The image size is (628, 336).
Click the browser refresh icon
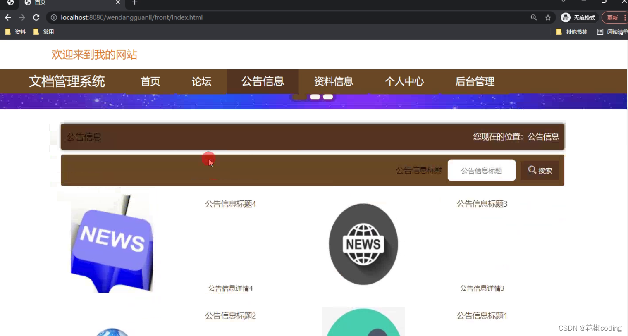[x=36, y=17]
